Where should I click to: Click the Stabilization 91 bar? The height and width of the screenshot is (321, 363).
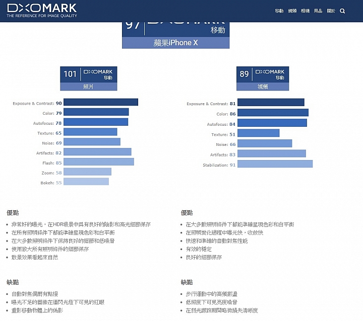tap(275, 164)
